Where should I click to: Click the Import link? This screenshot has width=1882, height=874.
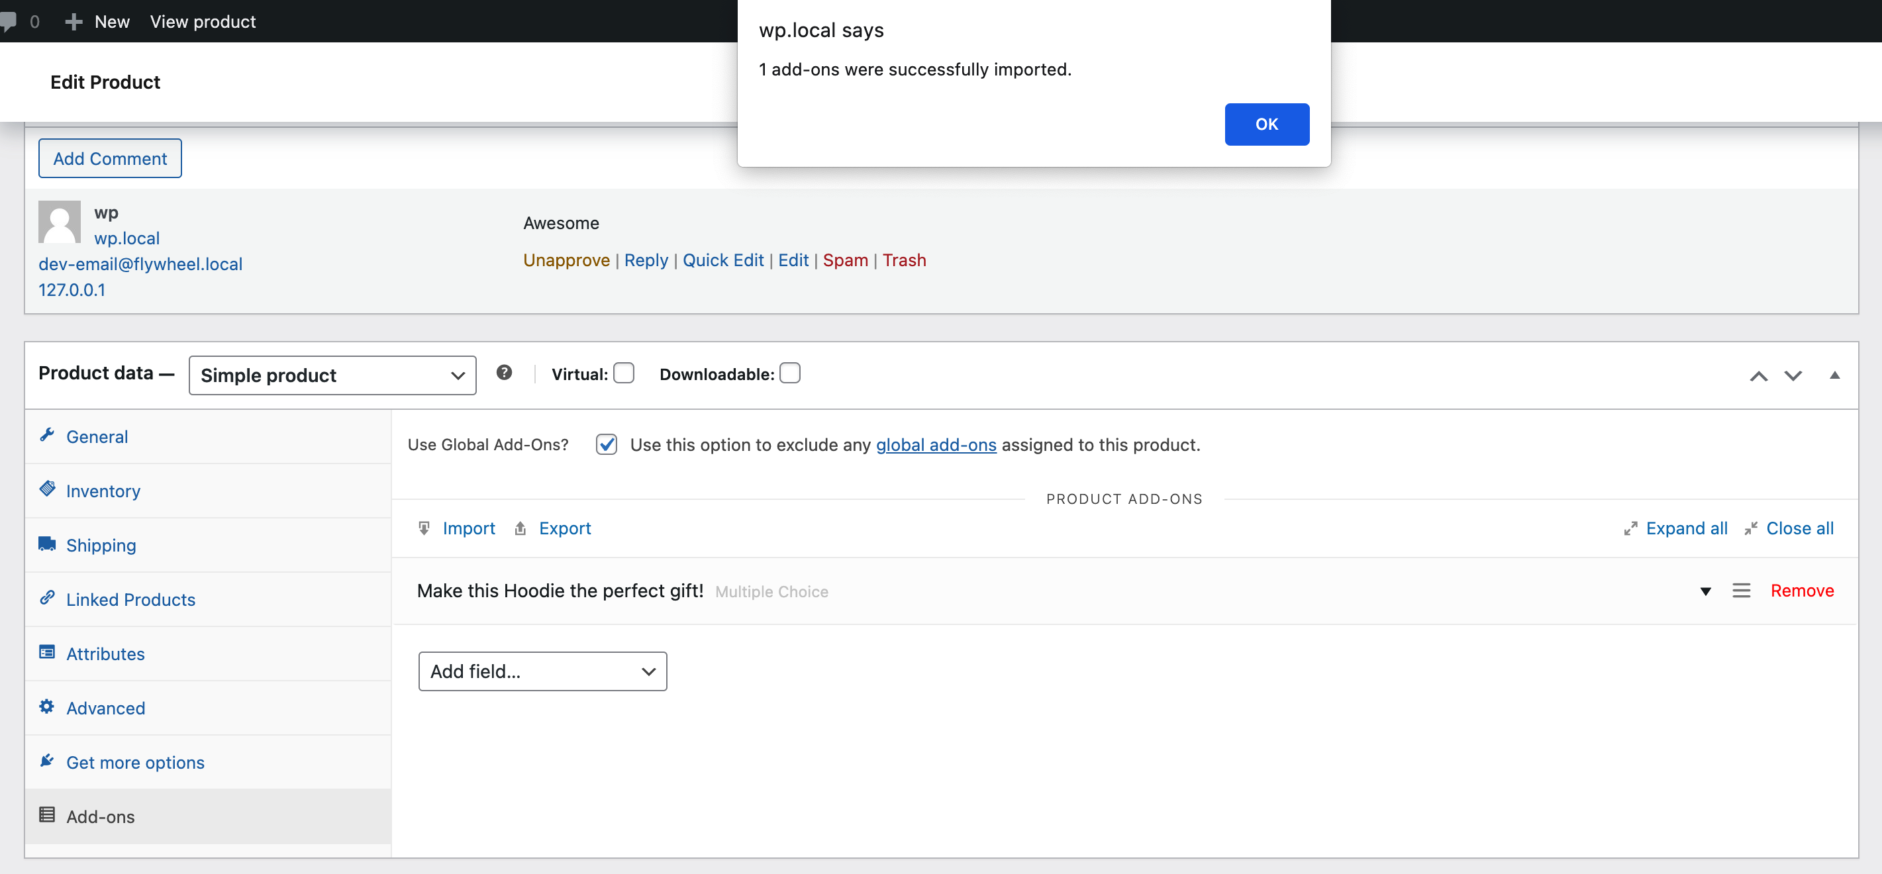(469, 528)
